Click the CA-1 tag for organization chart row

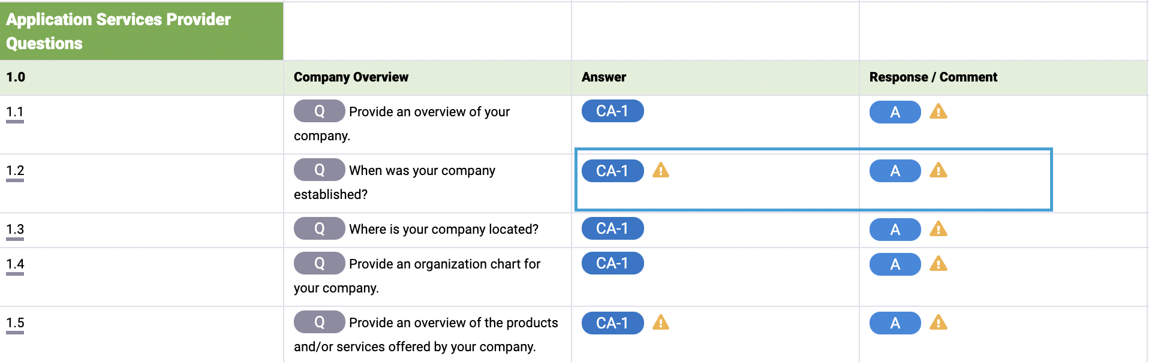[612, 263]
